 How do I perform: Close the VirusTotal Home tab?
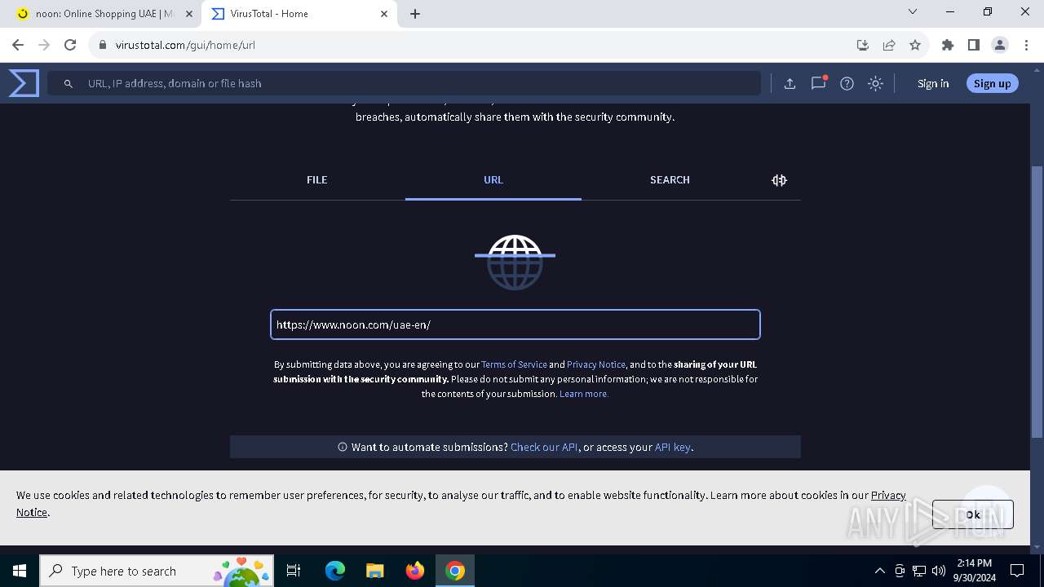tap(384, 14)
